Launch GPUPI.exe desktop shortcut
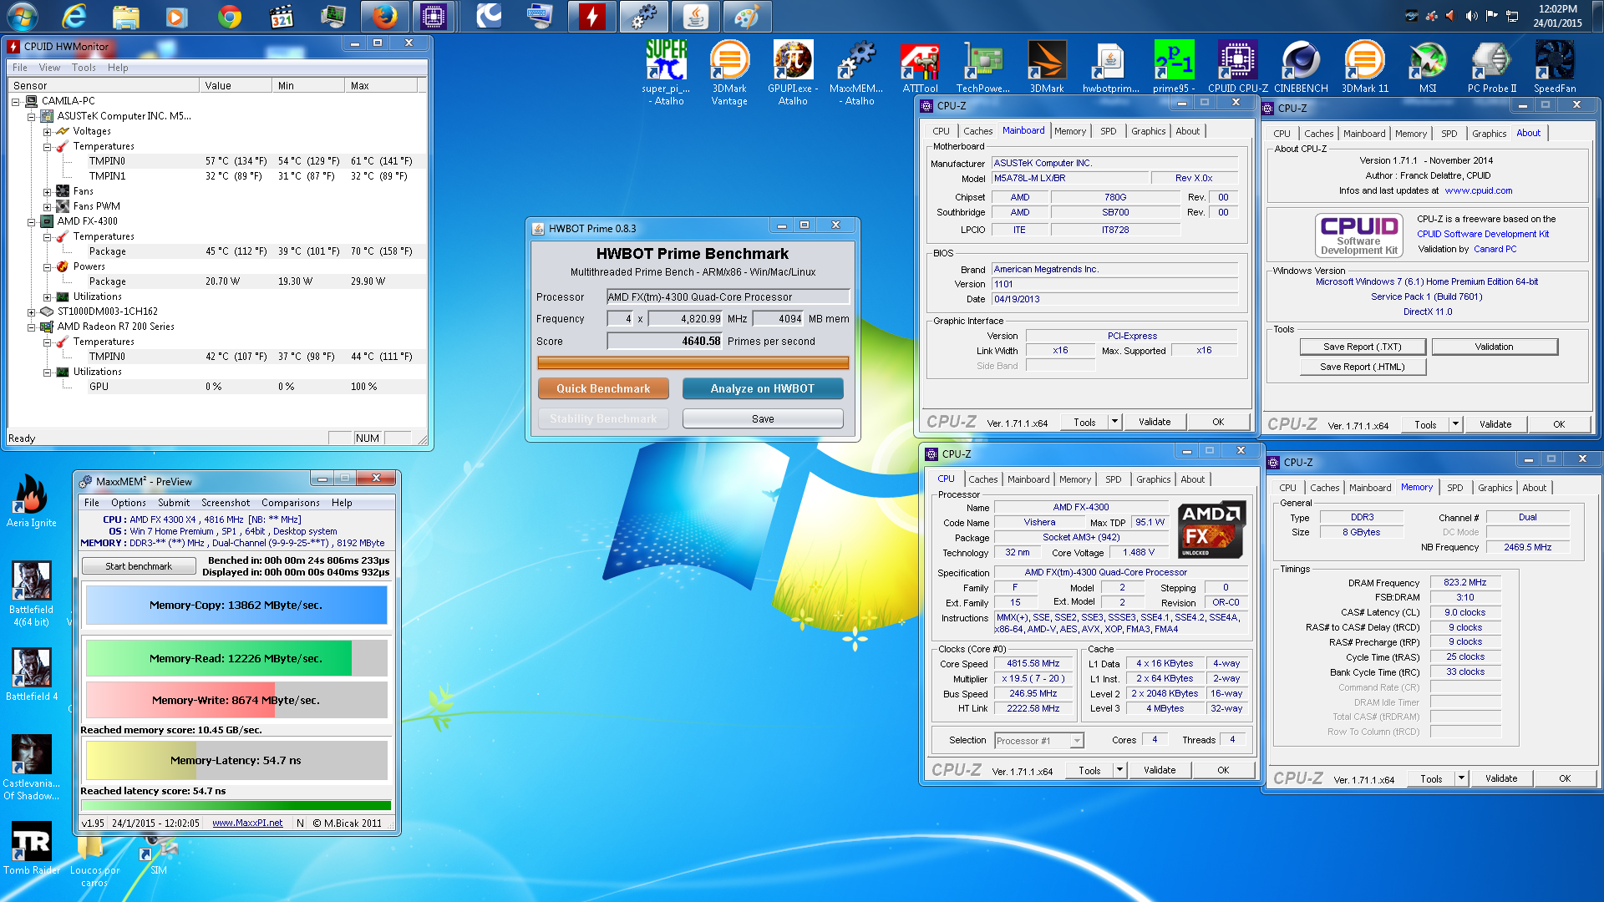The height and width of the screenshot is (902, 1604). click(x=793, y=72)
